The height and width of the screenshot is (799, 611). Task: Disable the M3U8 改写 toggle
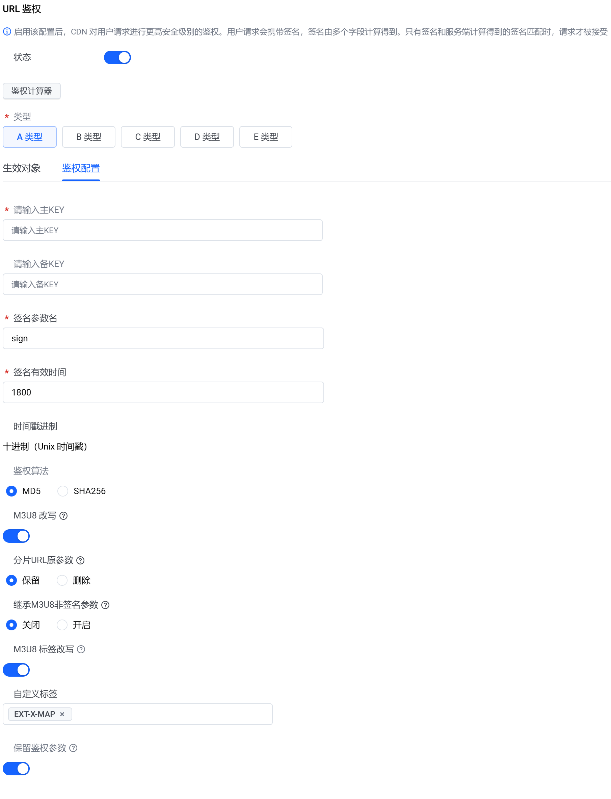click(16, 536)
